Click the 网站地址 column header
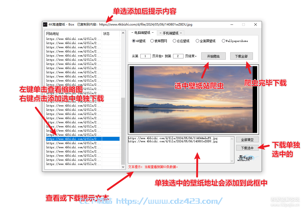Screen dimensions: 302x209 [x=74, y=33]
